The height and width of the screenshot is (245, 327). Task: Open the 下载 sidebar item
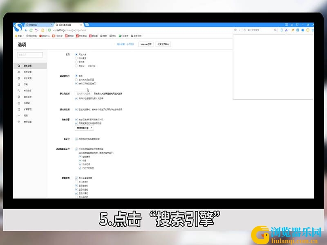coord(30,85)
